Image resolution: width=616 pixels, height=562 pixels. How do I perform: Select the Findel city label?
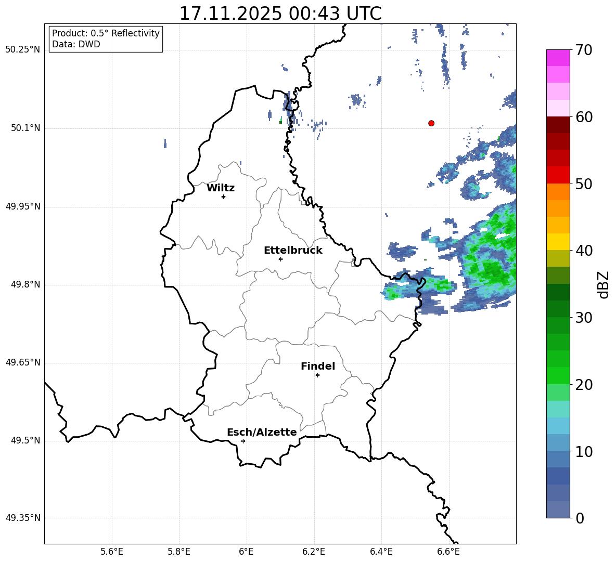coord(318,366)
